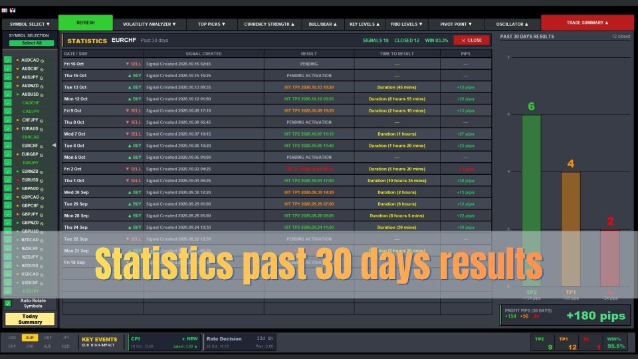Uncheck the GBPAUD symbol checkbox

tap(8, 188)
